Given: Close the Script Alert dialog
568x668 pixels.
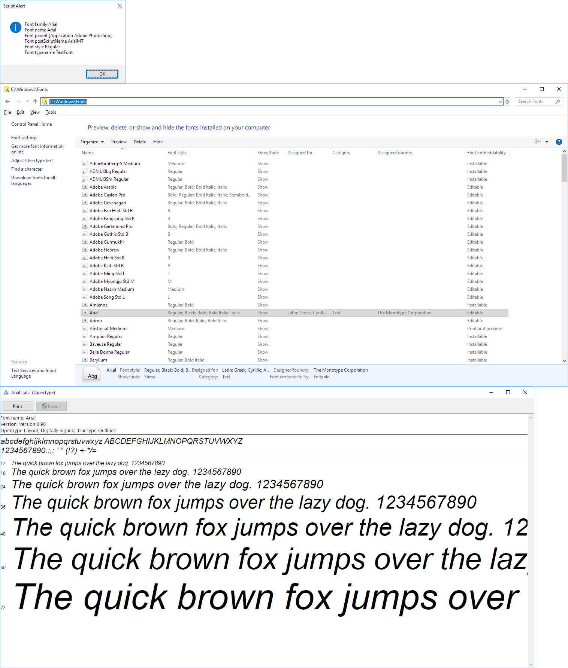Looking at the screenshot, I should [x=120, y=6].
